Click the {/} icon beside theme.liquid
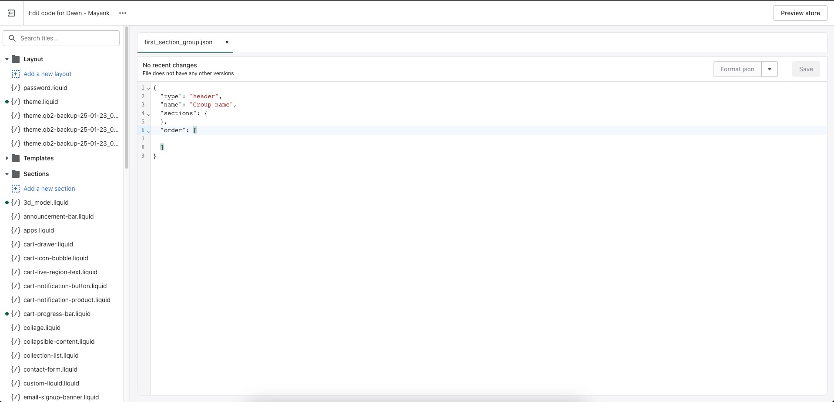The width and height of the screenshot is (834, 402). [x=16, y=102]
